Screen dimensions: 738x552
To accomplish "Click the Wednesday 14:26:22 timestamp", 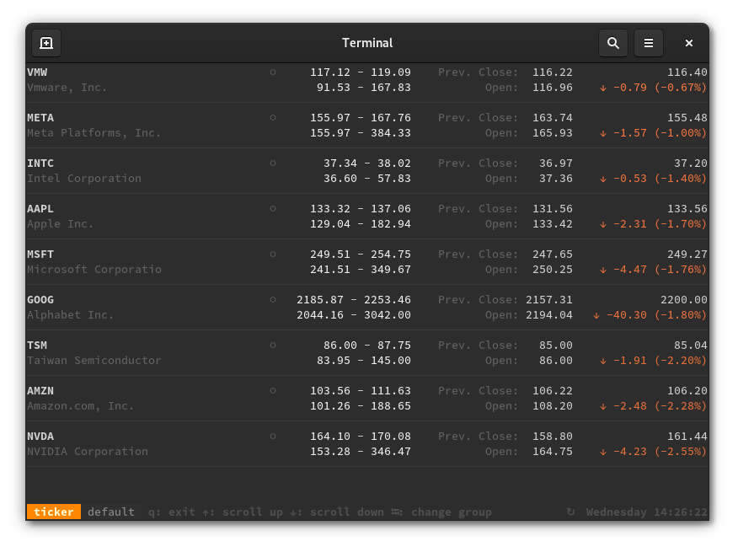I will (647, 512).
